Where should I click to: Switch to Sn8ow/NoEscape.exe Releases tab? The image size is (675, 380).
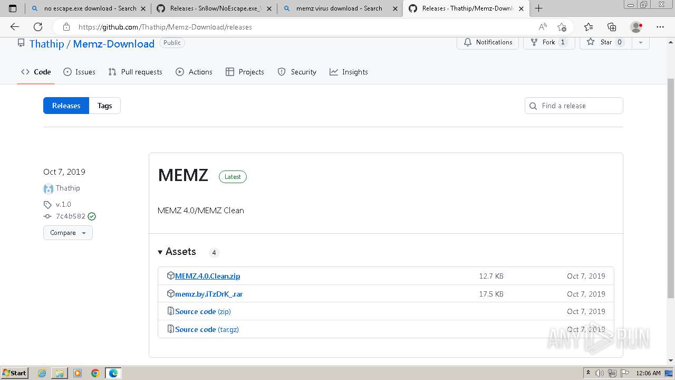[214, 8]
